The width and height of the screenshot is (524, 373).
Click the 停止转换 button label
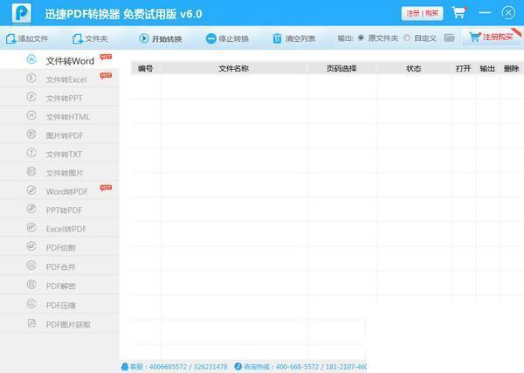point(233,38)
